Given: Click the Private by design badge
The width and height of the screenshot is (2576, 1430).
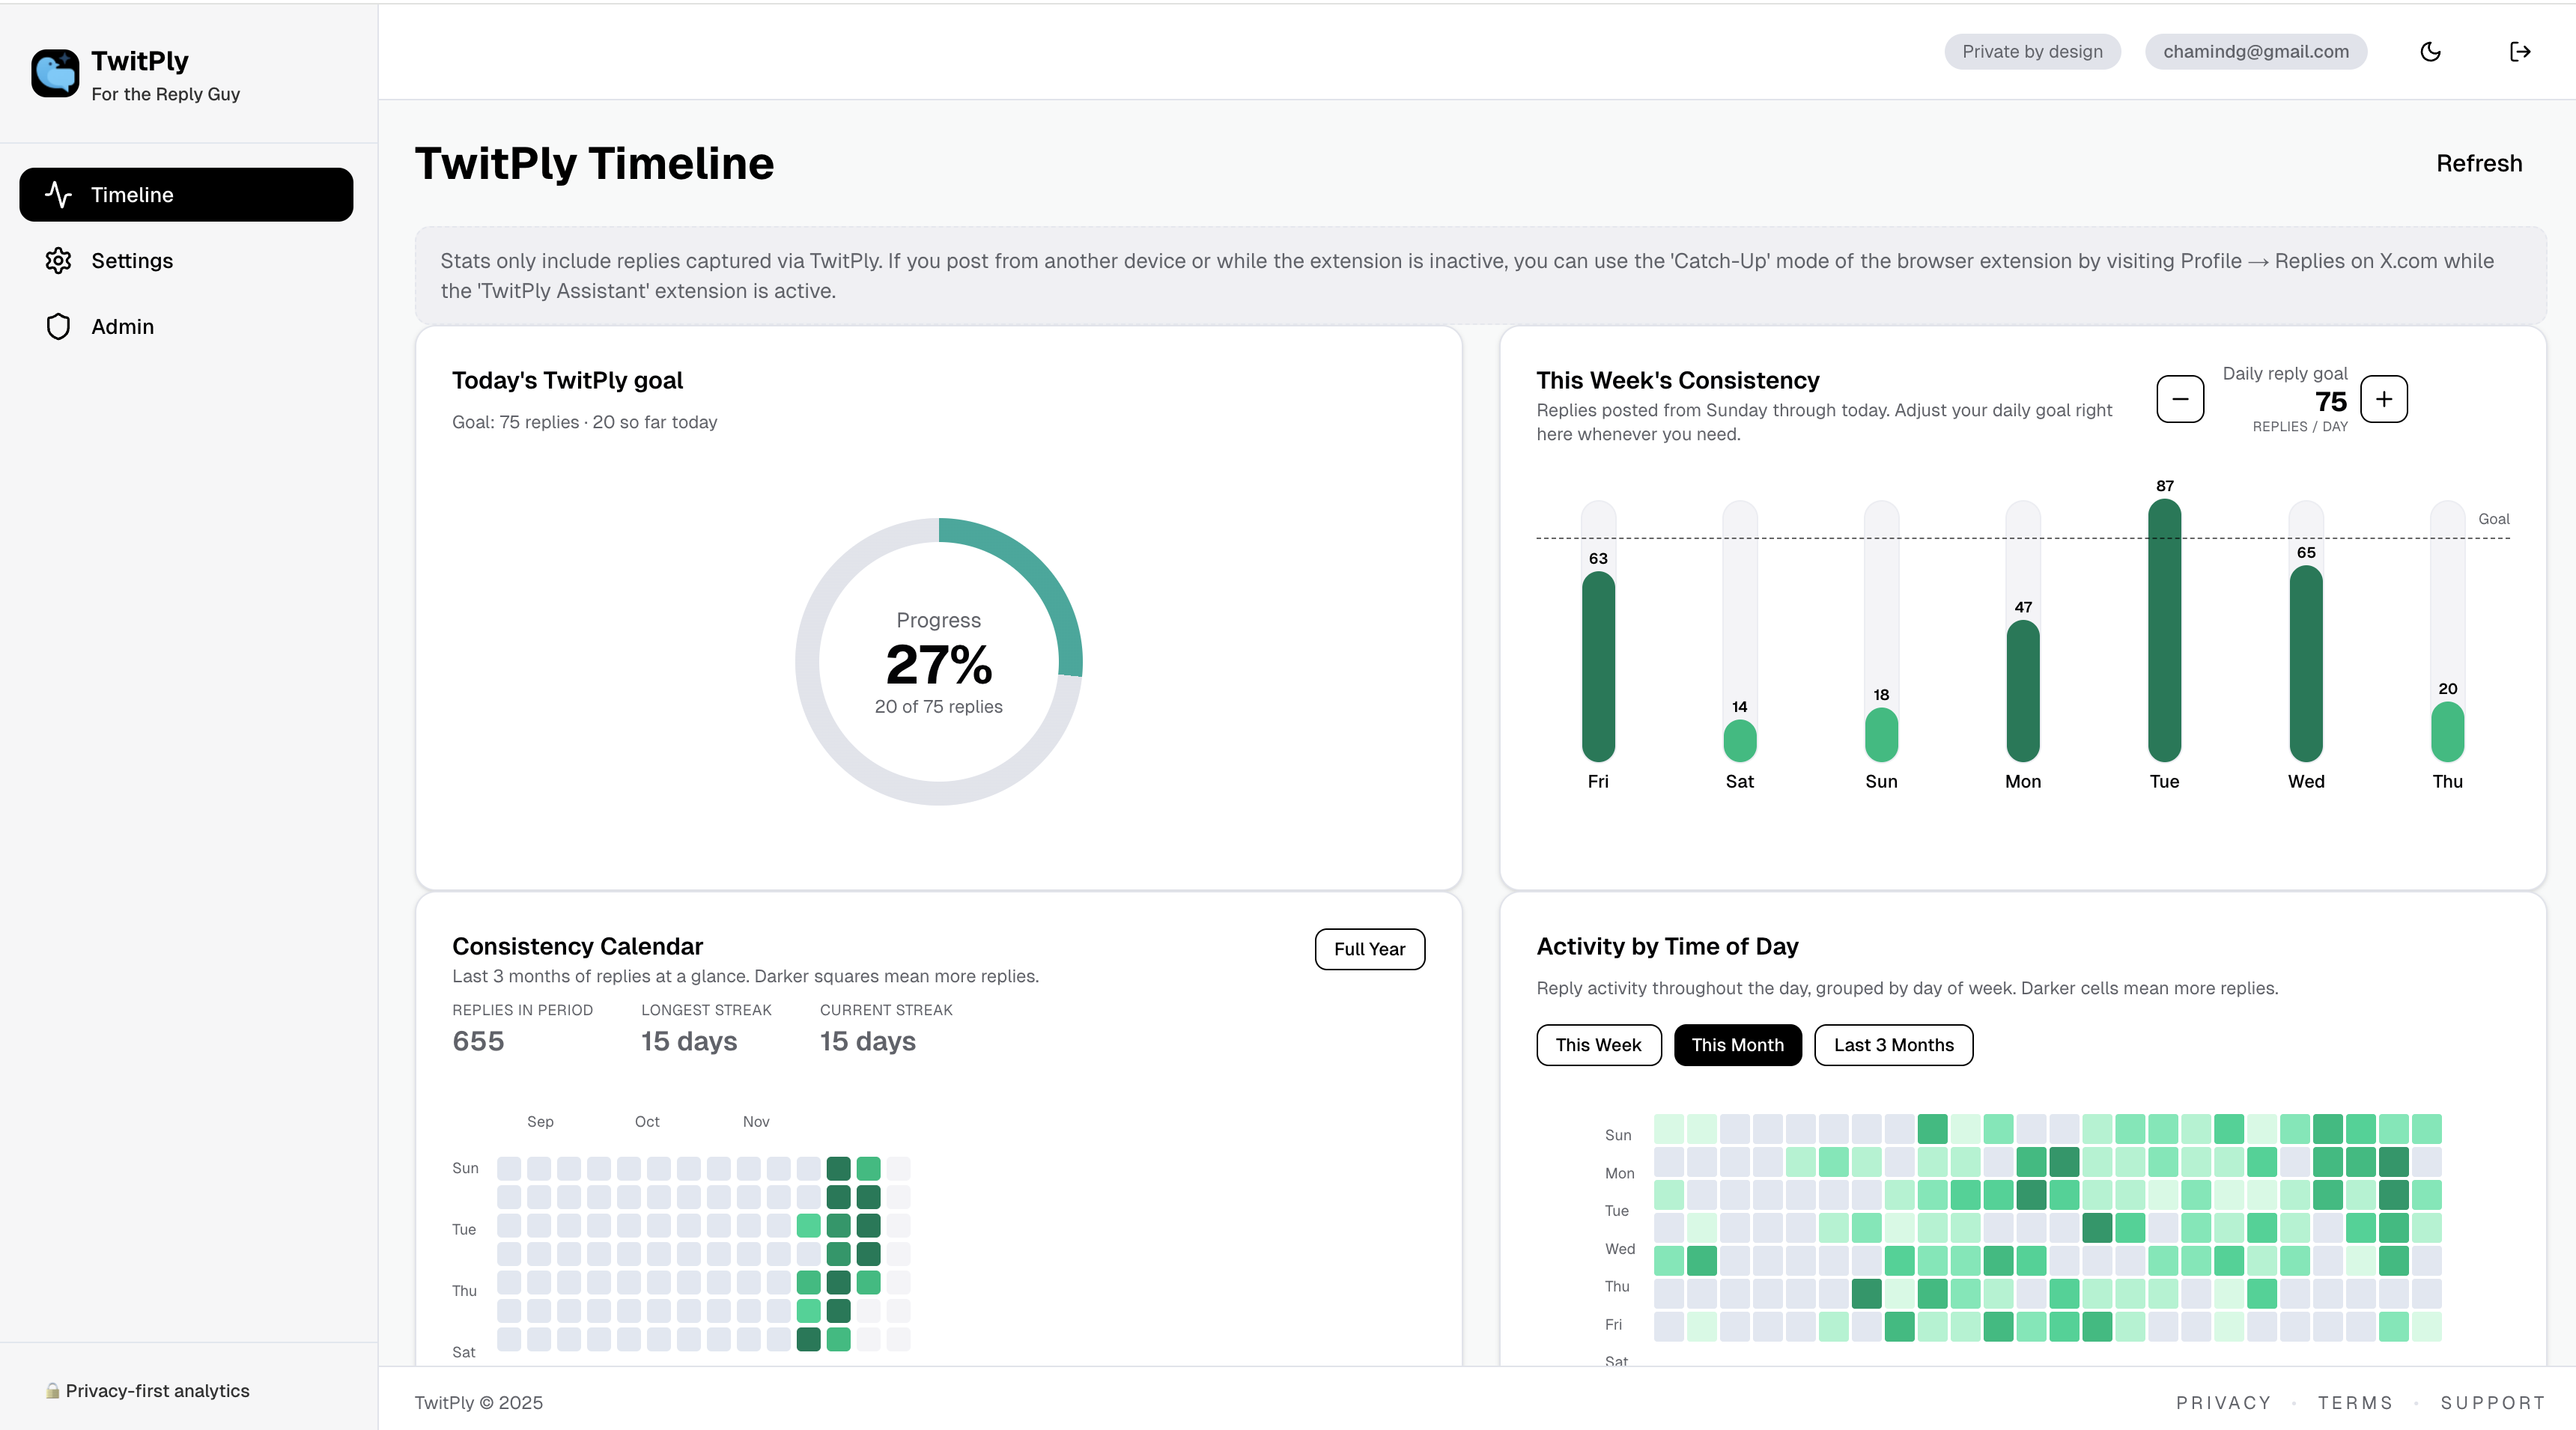Looking at the screenshot, I should [x=2032, y=52].
